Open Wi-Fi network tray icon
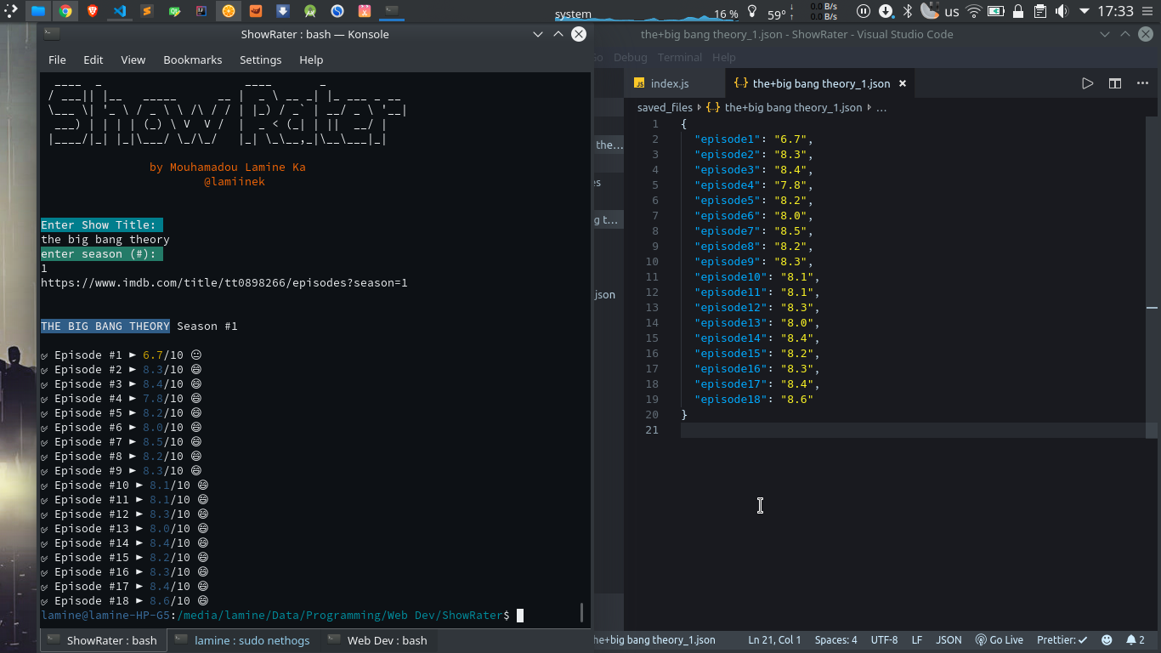 (x=974, y=11)
